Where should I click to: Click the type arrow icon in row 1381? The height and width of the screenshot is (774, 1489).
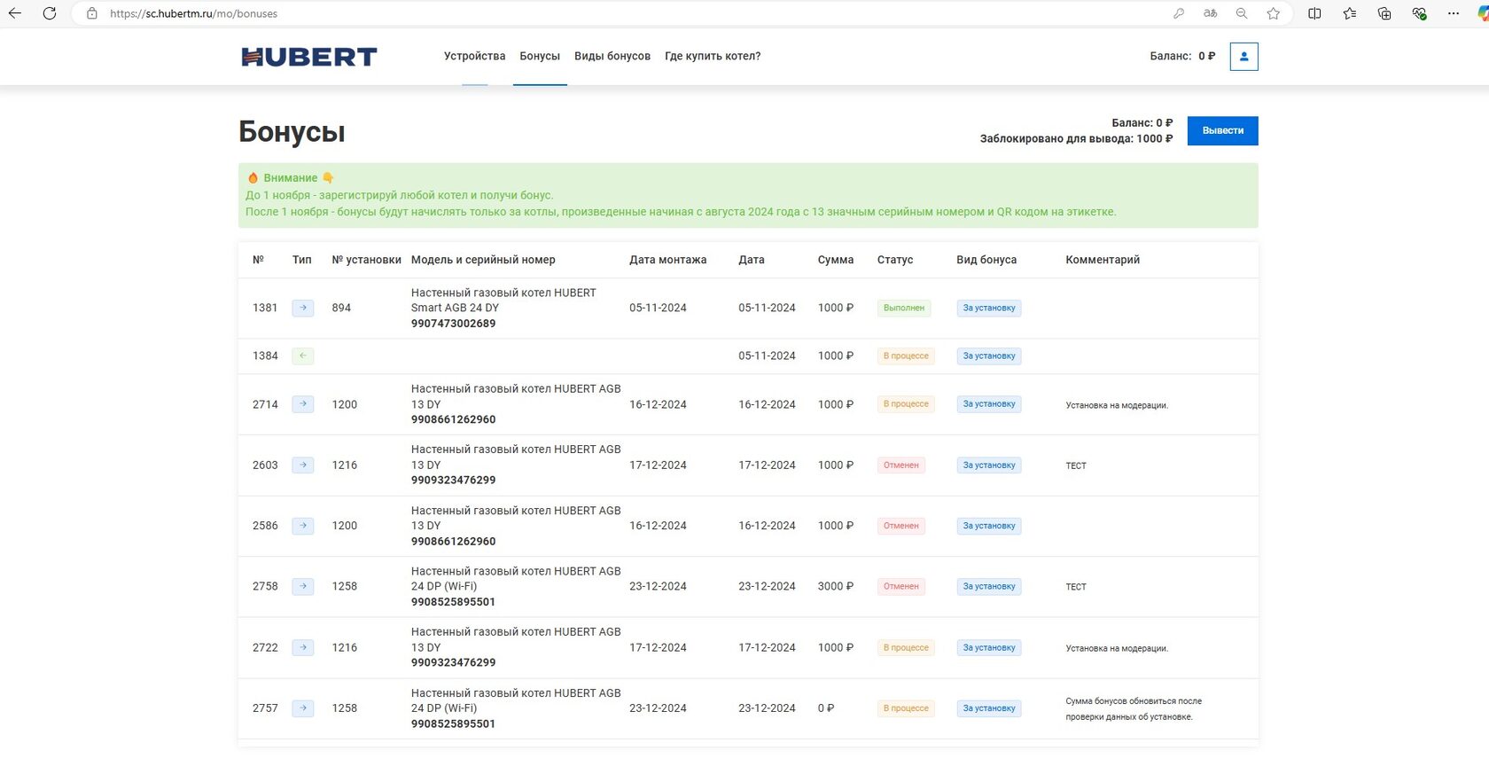[303, 308]
